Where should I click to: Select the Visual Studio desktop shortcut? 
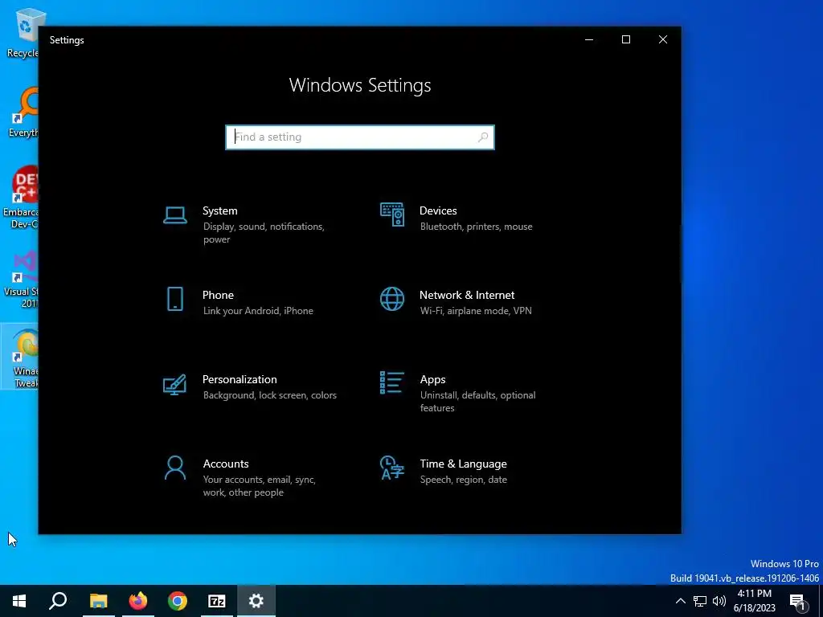[x=22, y=279]
